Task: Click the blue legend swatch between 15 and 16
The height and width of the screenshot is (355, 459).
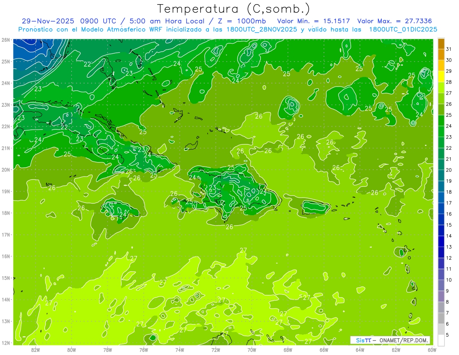Action: click(441, 220)
